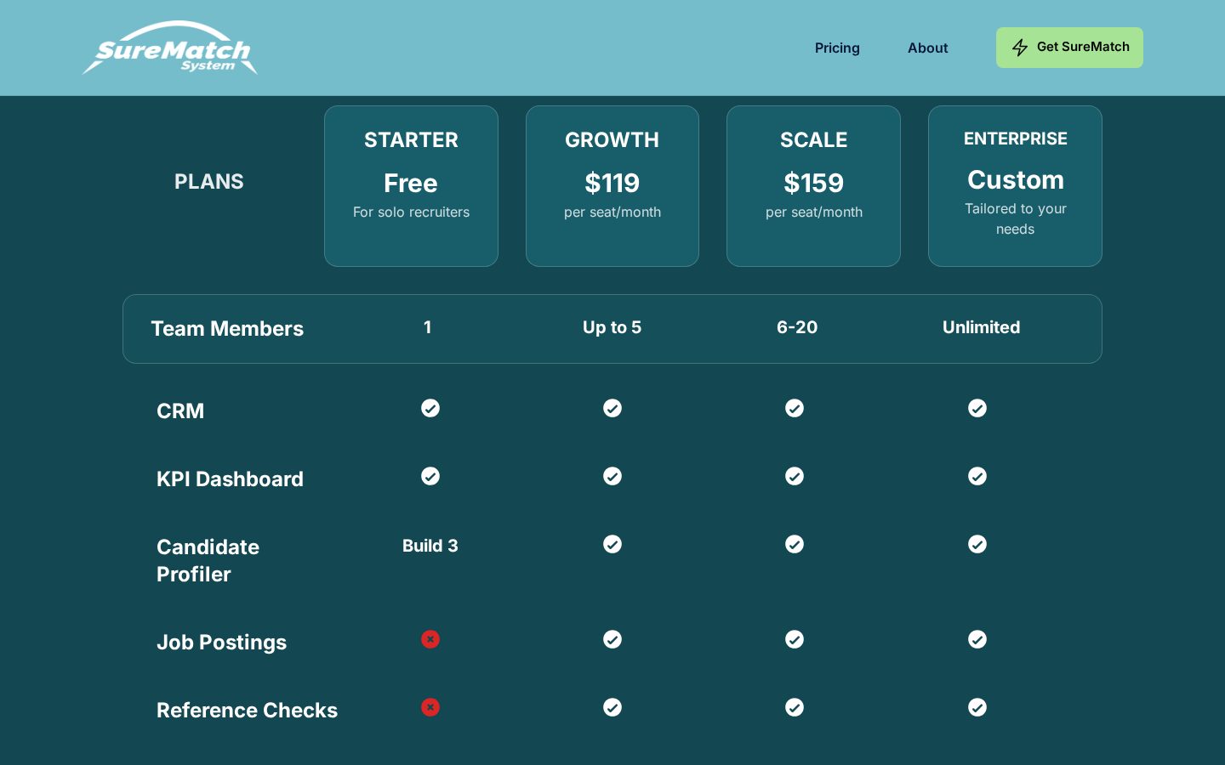
Task: Click red X for Reference Checks Starter
Action: (x=430, y=707)
